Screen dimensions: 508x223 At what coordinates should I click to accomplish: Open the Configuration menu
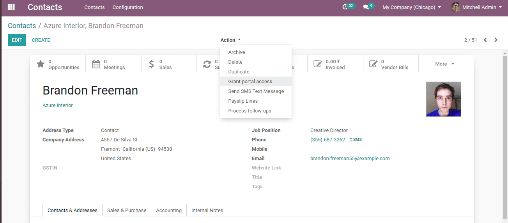127,7
